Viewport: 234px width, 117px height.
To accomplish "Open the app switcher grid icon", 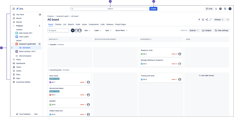I will pos(14,9).
